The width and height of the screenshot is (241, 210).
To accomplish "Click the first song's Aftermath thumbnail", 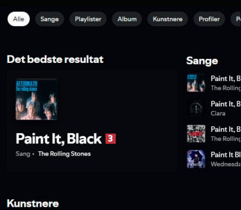I will point(196,83).
